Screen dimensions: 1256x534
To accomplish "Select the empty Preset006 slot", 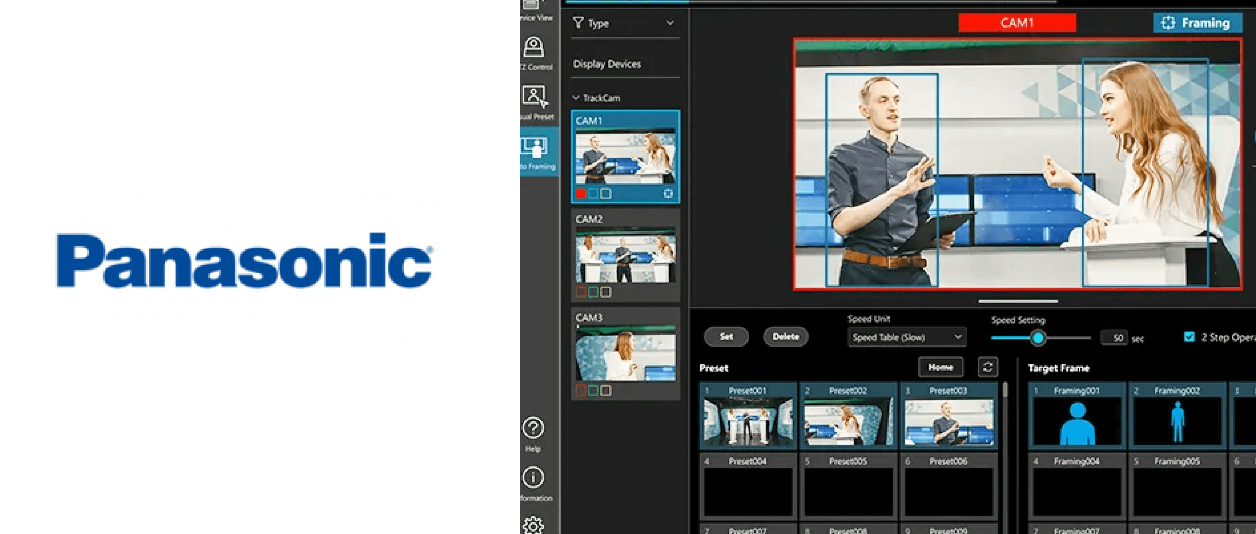I will [x=948, y=492].
